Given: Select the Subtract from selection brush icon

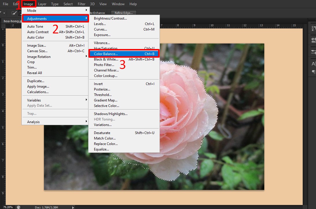Looking at the screenshot, I should (x=25, y=13).
